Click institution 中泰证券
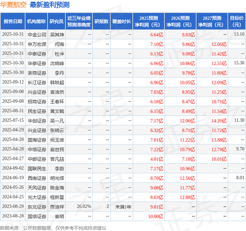 (x=37, y=54)
